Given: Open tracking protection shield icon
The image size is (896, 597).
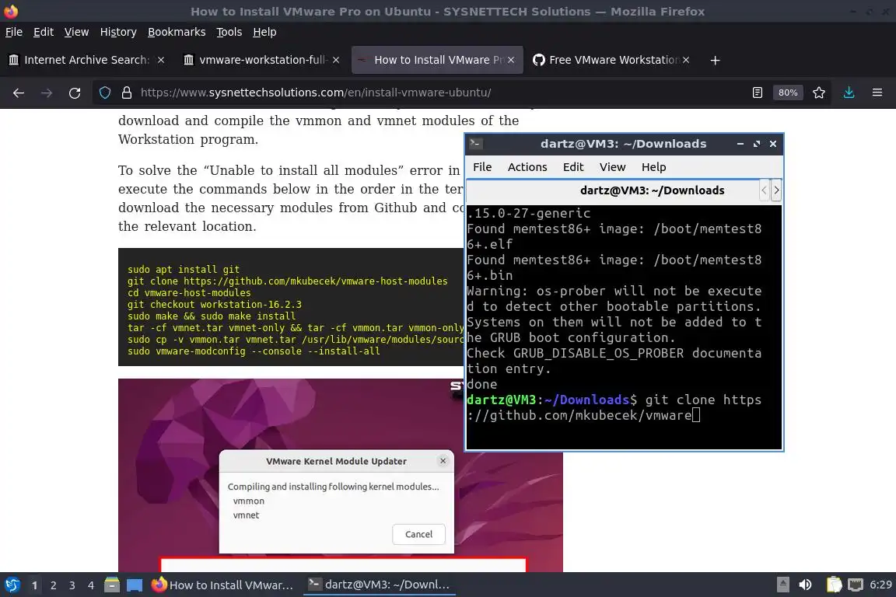Looking at the screenshot, I should 105,93.
